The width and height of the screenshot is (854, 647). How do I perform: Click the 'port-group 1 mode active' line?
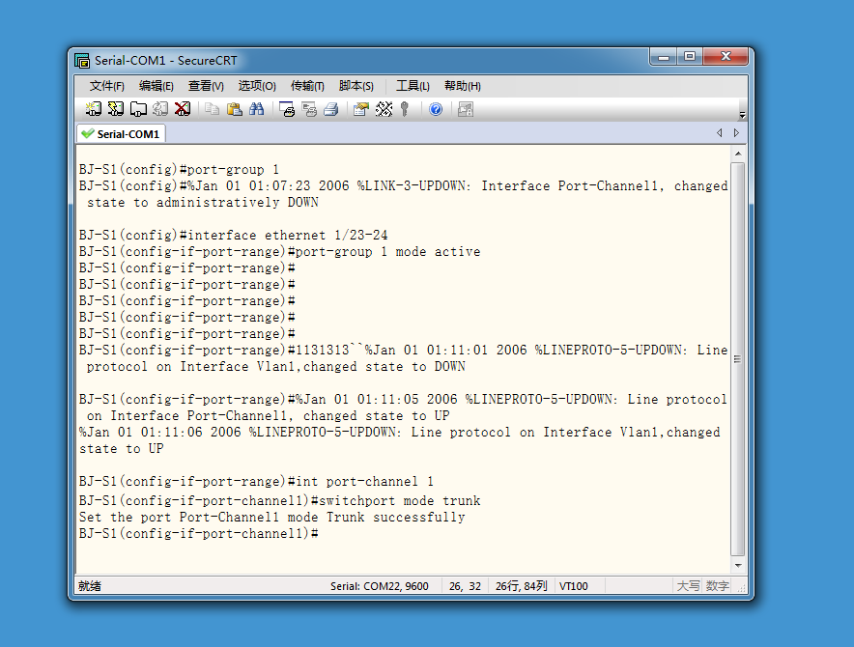279,252
